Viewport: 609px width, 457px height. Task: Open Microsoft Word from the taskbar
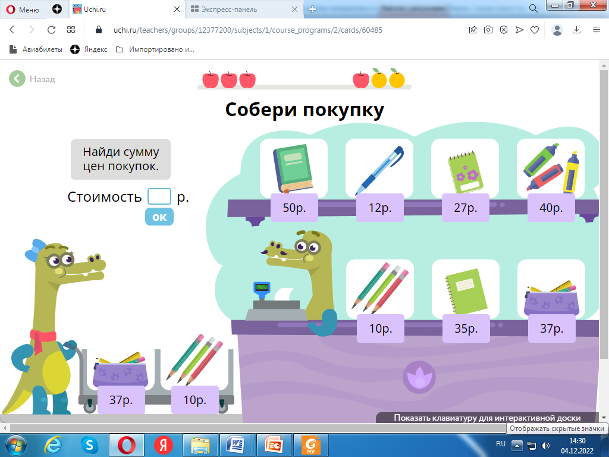[236, 445]
